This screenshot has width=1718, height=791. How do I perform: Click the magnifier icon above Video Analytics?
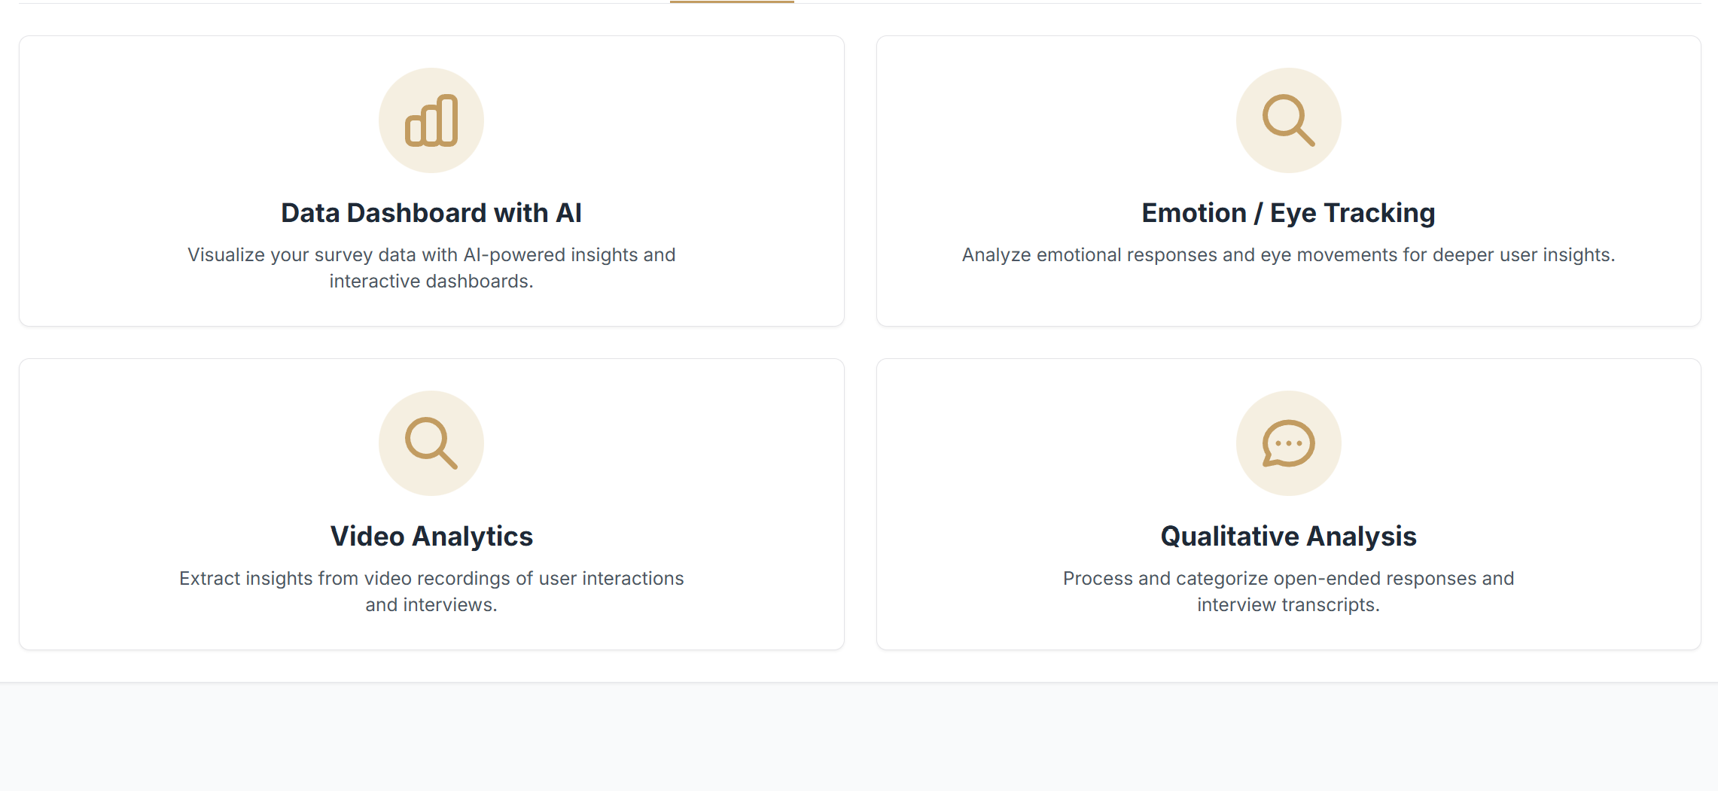coord(431,443)
